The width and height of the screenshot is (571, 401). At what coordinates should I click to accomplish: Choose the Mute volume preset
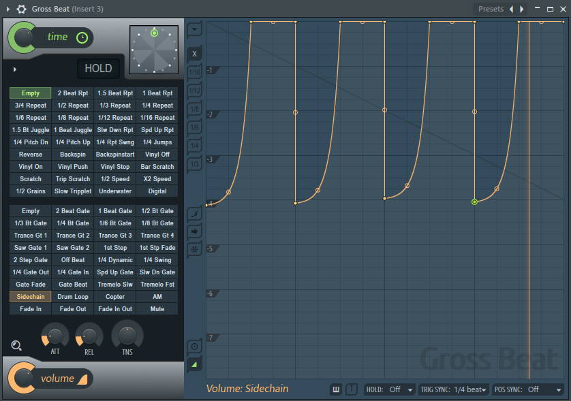[157, 309]
